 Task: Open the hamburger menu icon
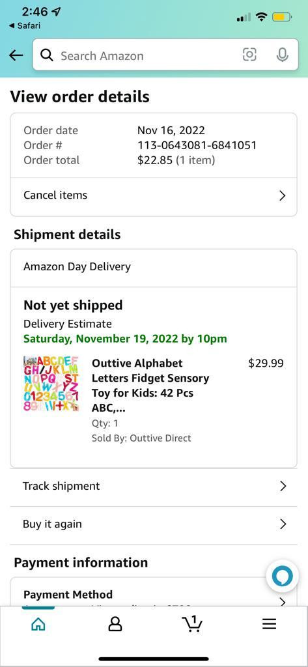click(x=269, y=624)
